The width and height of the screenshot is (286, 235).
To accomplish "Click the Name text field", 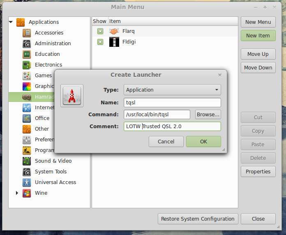I will (172, 103).
